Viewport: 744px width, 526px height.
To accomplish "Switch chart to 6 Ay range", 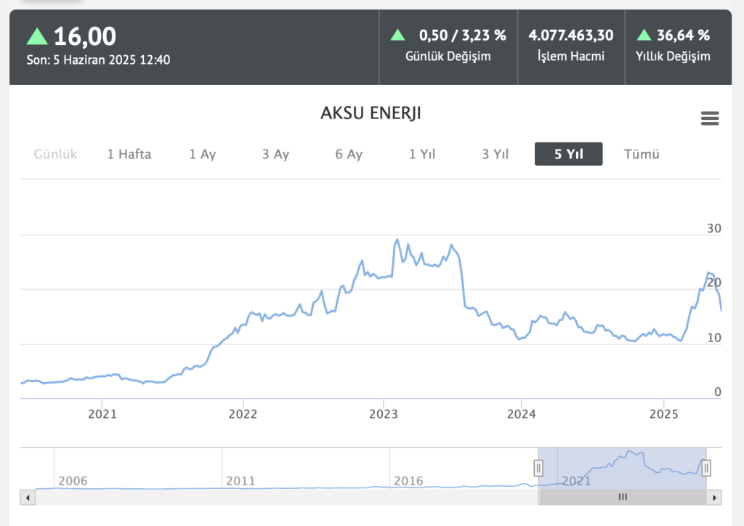I will click(349, 154).
